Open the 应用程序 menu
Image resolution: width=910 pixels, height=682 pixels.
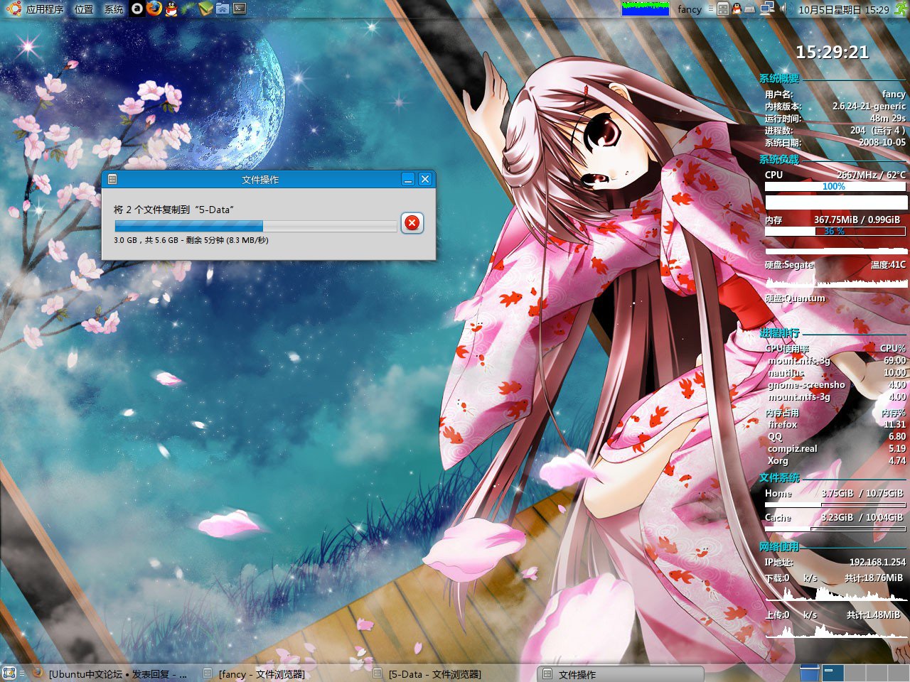44,9
